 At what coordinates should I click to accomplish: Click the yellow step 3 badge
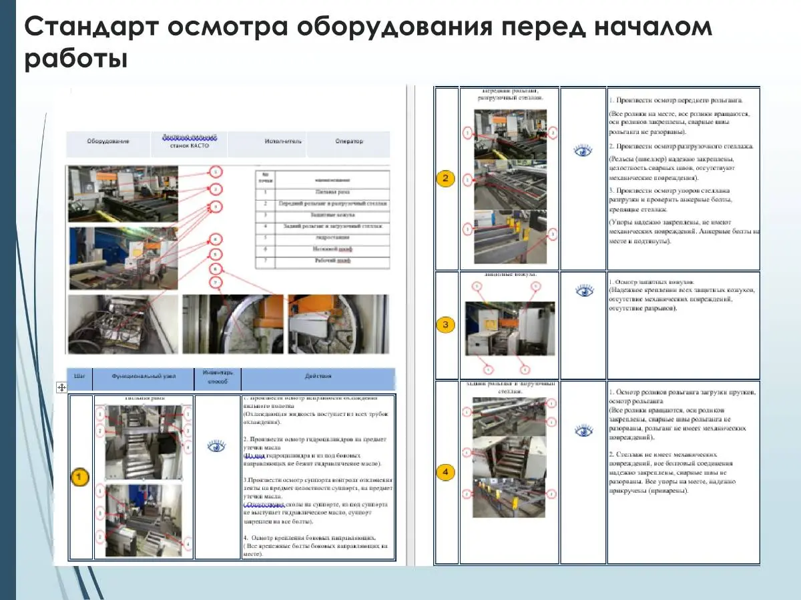[x=446, y=325]
